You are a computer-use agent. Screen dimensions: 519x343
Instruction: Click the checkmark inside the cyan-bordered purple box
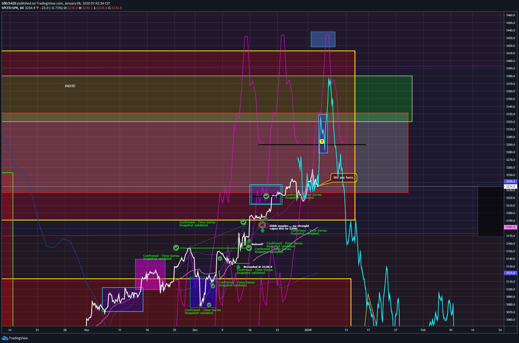click(266, 196)
